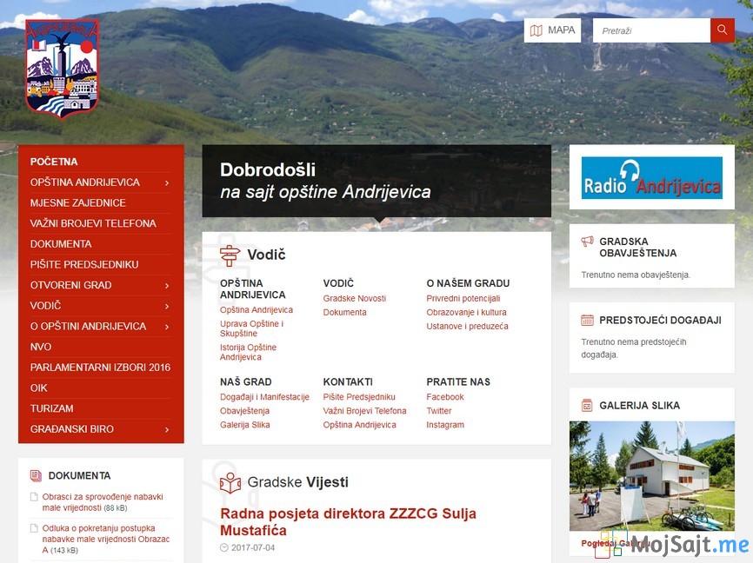Click the gallery photo thumbnail

[651, 476]
